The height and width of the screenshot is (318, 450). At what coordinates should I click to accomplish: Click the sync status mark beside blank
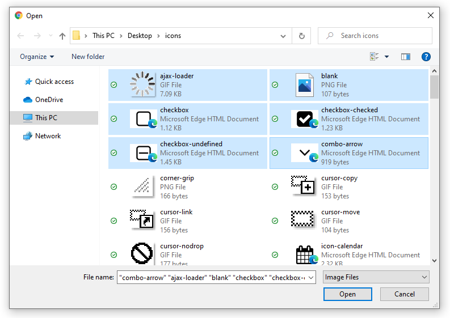click(275, 85)
